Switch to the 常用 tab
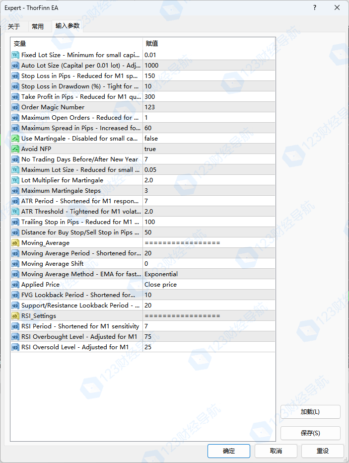The width and height of the screenshot is (349, 463). (x=38, y=26)
